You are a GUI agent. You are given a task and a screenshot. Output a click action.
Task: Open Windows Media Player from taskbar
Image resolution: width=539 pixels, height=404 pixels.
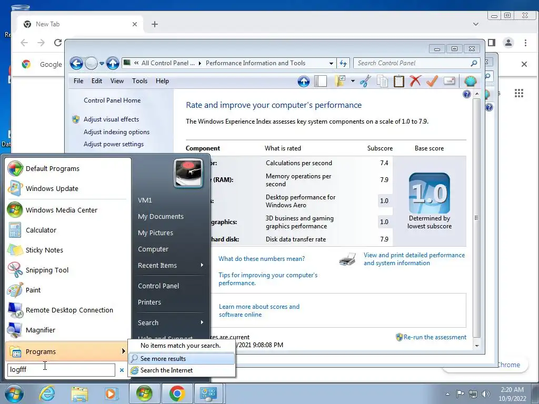[112, 393]
